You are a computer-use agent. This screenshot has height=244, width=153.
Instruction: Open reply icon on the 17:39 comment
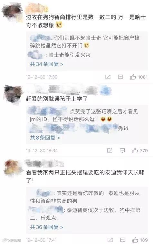(120, 77)
